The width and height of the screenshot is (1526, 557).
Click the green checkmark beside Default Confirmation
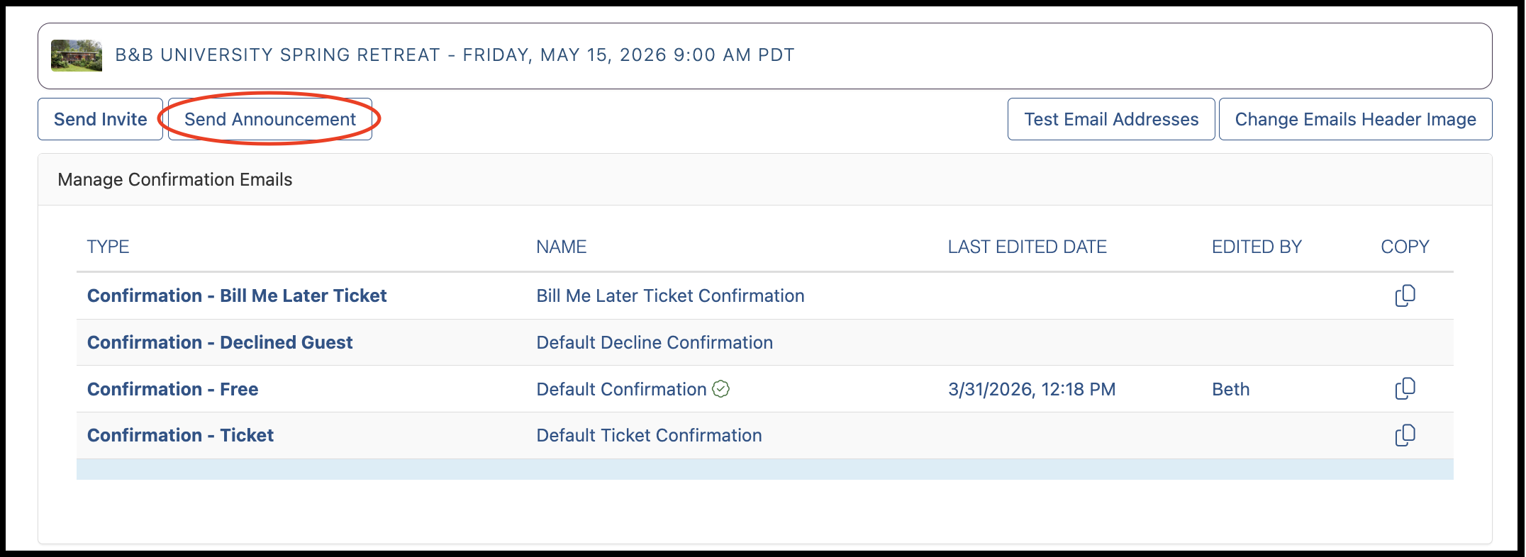tap(720, 389)
